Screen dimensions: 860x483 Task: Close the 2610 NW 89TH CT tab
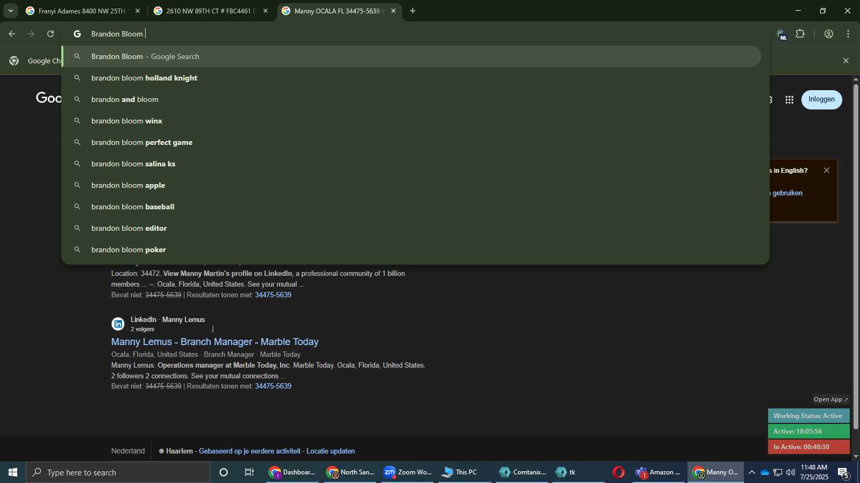(266, 11)
